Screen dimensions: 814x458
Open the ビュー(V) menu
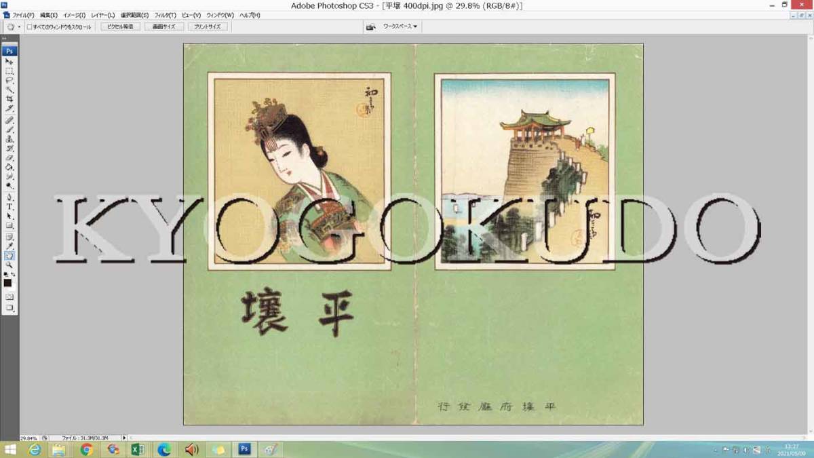191,15
